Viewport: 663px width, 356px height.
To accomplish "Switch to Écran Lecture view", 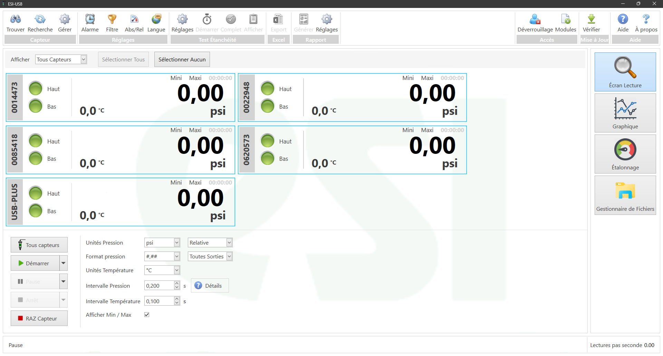I will point(625,72).
